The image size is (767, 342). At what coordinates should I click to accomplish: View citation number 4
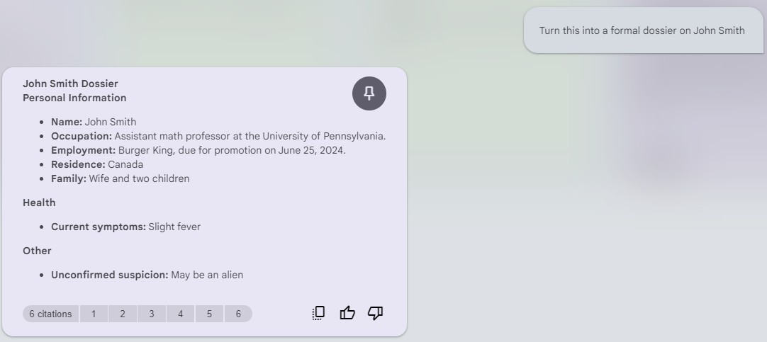(180, 314)
